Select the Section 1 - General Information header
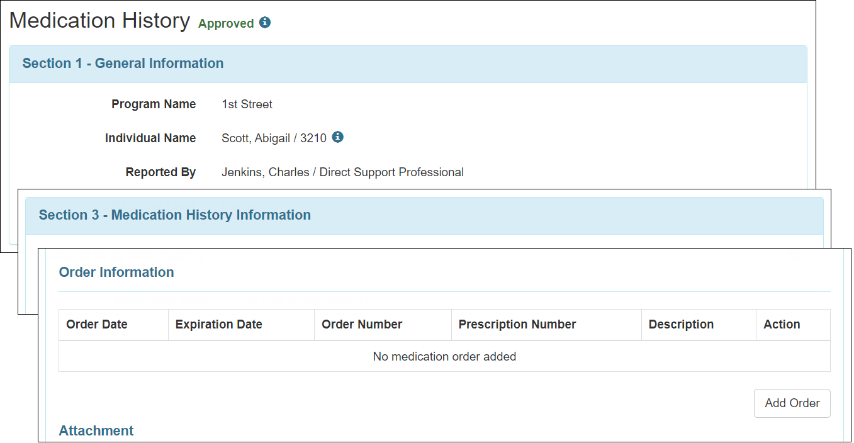 click(x=408, y=64)
